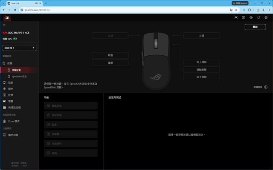273x170 pixels.
Task: Select 按鍵配置 in the sidebar
Action: click(x=18, y=70)
